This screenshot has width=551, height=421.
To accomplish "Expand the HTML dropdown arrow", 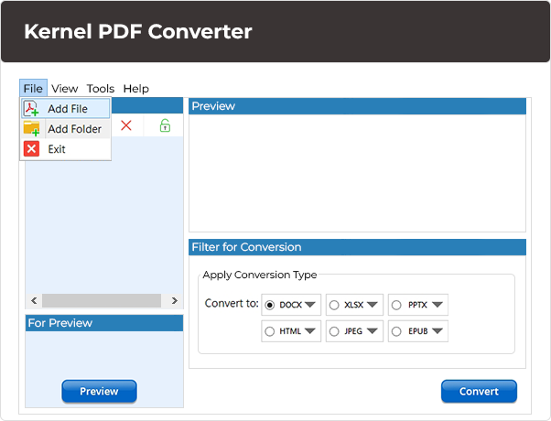I will tap(310, 331).
